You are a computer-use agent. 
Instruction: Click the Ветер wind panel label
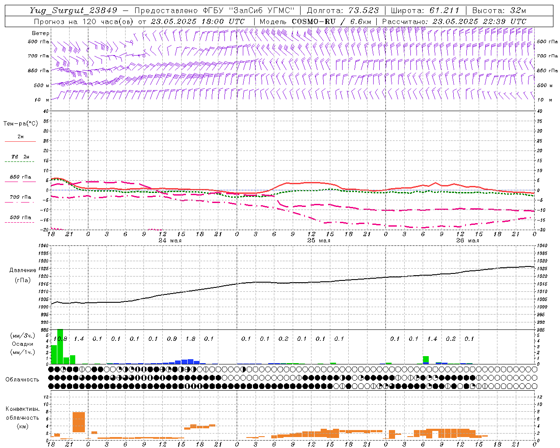point(40,33)
